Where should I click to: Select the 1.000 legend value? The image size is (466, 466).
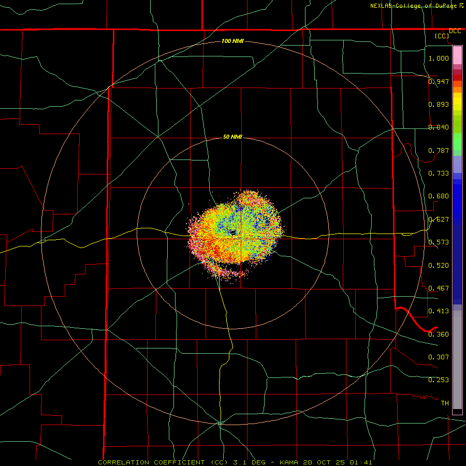[x=439, y=58]
